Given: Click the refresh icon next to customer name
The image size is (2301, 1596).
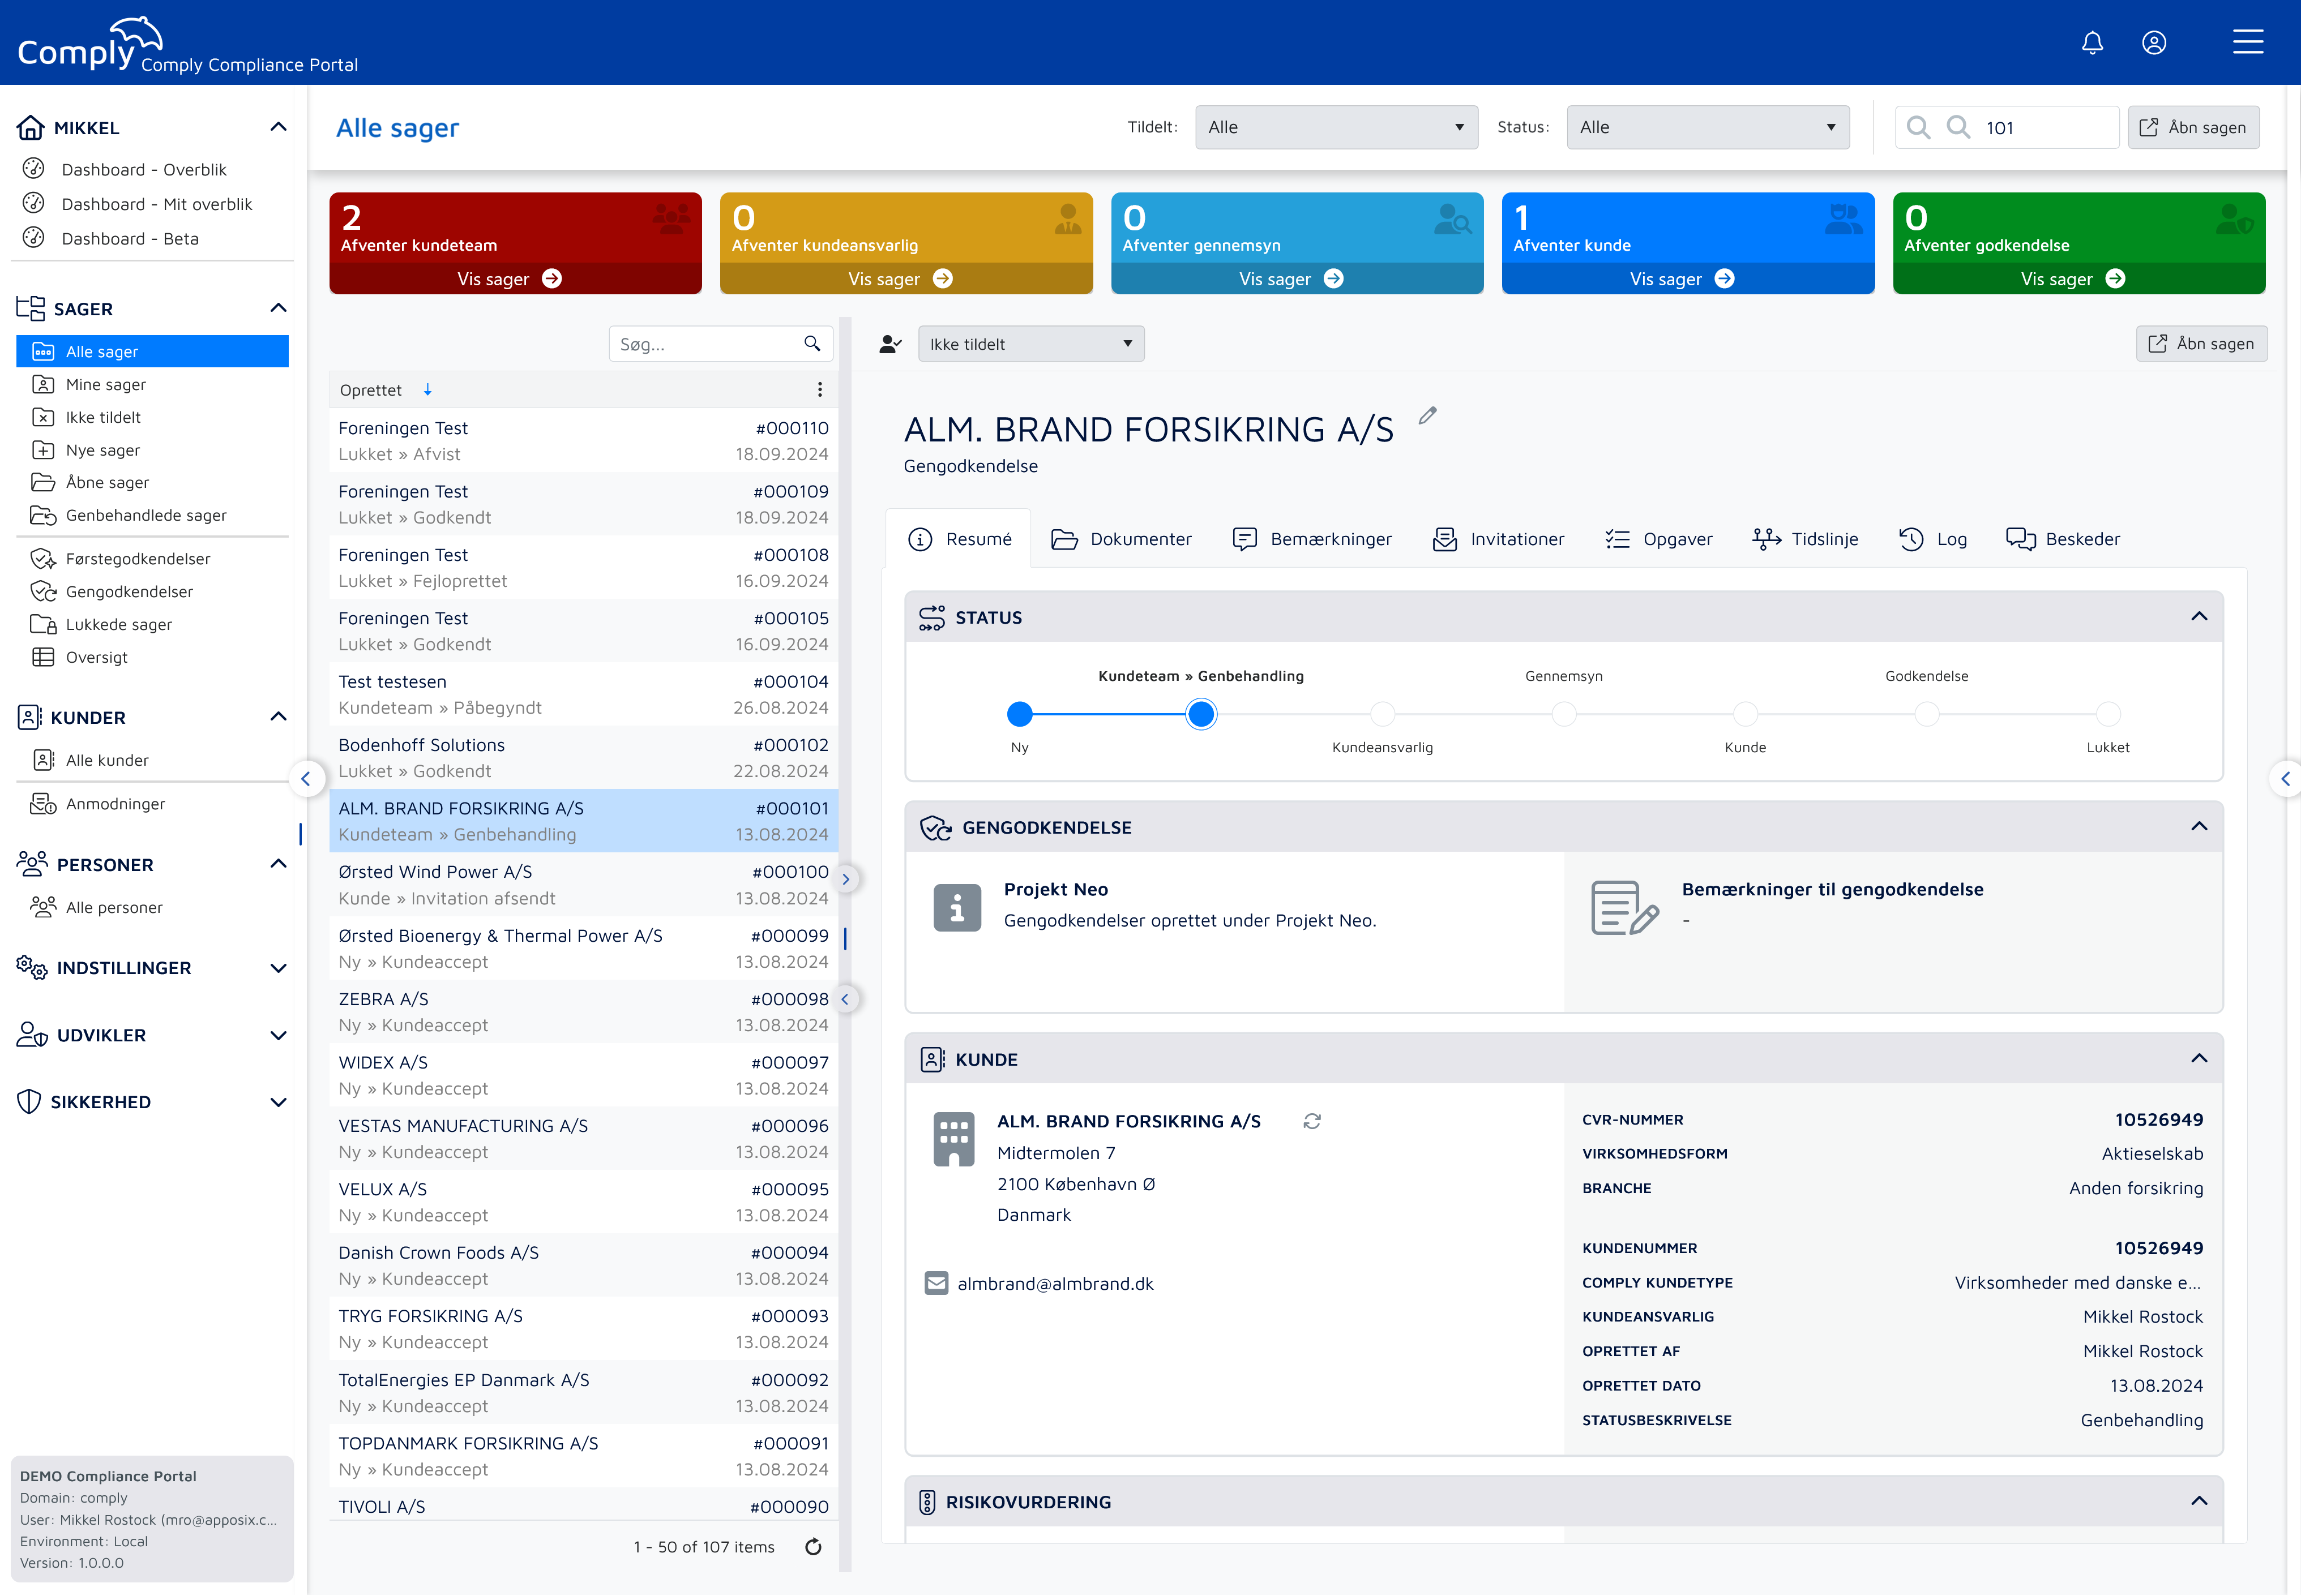Looking at the screenshot, I should (x=1311, y=1122).
